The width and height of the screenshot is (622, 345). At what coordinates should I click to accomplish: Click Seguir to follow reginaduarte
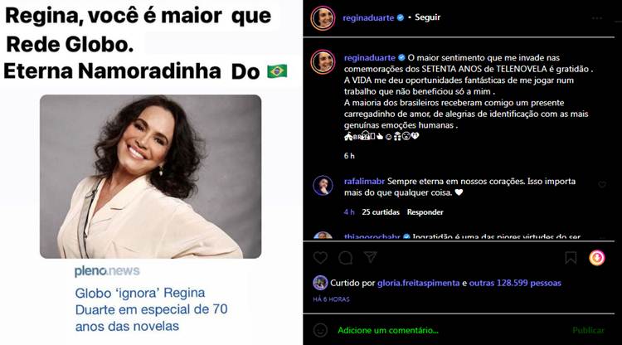click(427, 17)
